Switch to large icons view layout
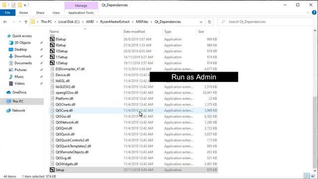 tap(314, 176)
